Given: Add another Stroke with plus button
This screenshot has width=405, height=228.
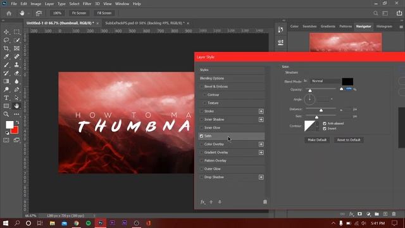Looking at the screenshot, I should (x=261, y=111).
